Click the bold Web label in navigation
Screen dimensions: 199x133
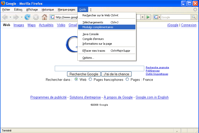(x=7, y=25)
